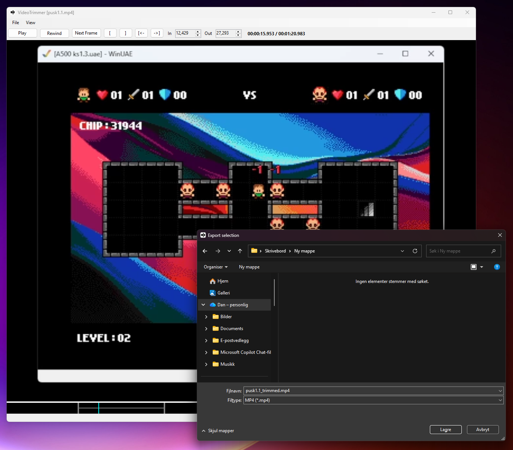Open recent locations chevron dropdown
Viewport: 513px width, 450px height.
point(229,251)
